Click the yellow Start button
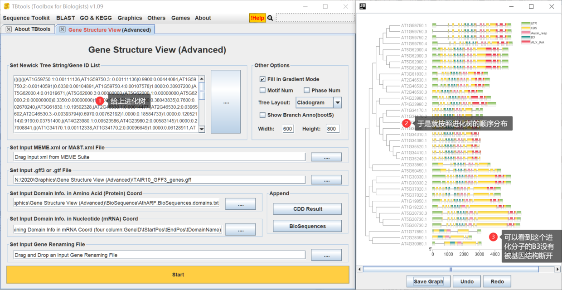 [x=178, y=275]
